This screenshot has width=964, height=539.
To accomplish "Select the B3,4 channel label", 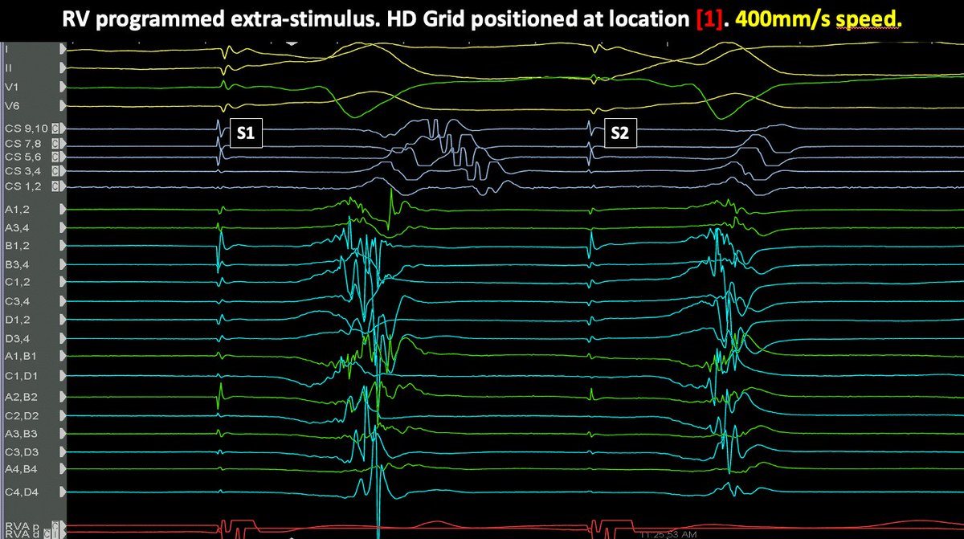I will [17, 264].
